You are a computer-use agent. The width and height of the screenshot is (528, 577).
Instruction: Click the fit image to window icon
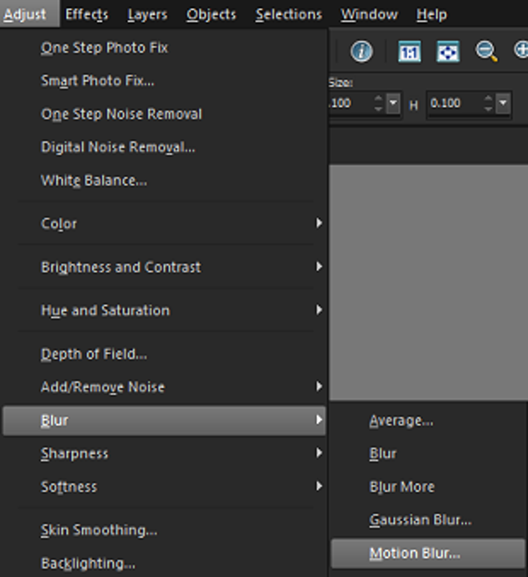click(x=448, y=52)
